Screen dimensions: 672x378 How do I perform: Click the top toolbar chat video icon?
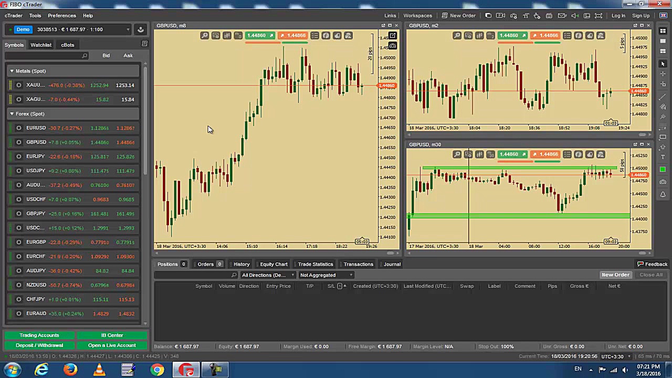pos(501,16)
